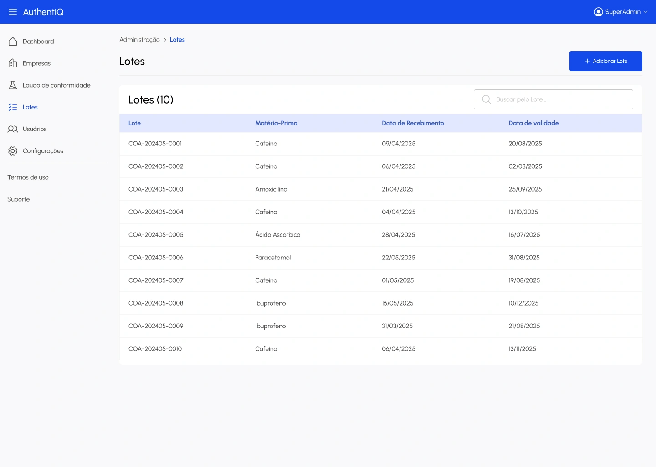Image resolution: width=656 pixels, height=467 pixels.
Task: Expand the SuperAdmin dropdown chevron
Action: [646, 12]
